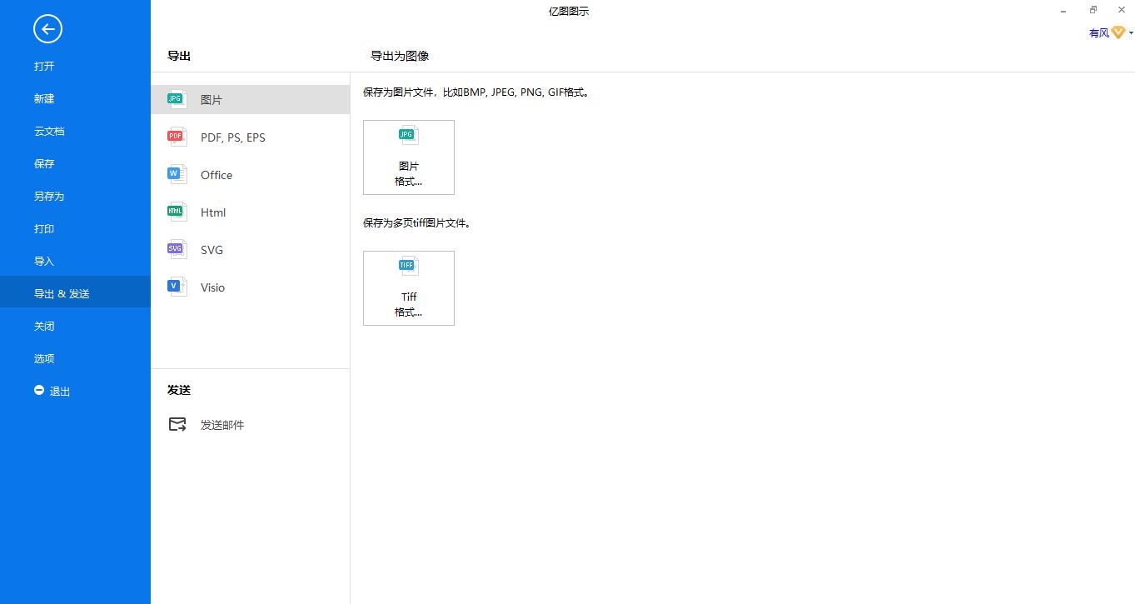Screen dimensions: 1135x604
Task: Select SVG export category label
Action: tap(212, 250)
